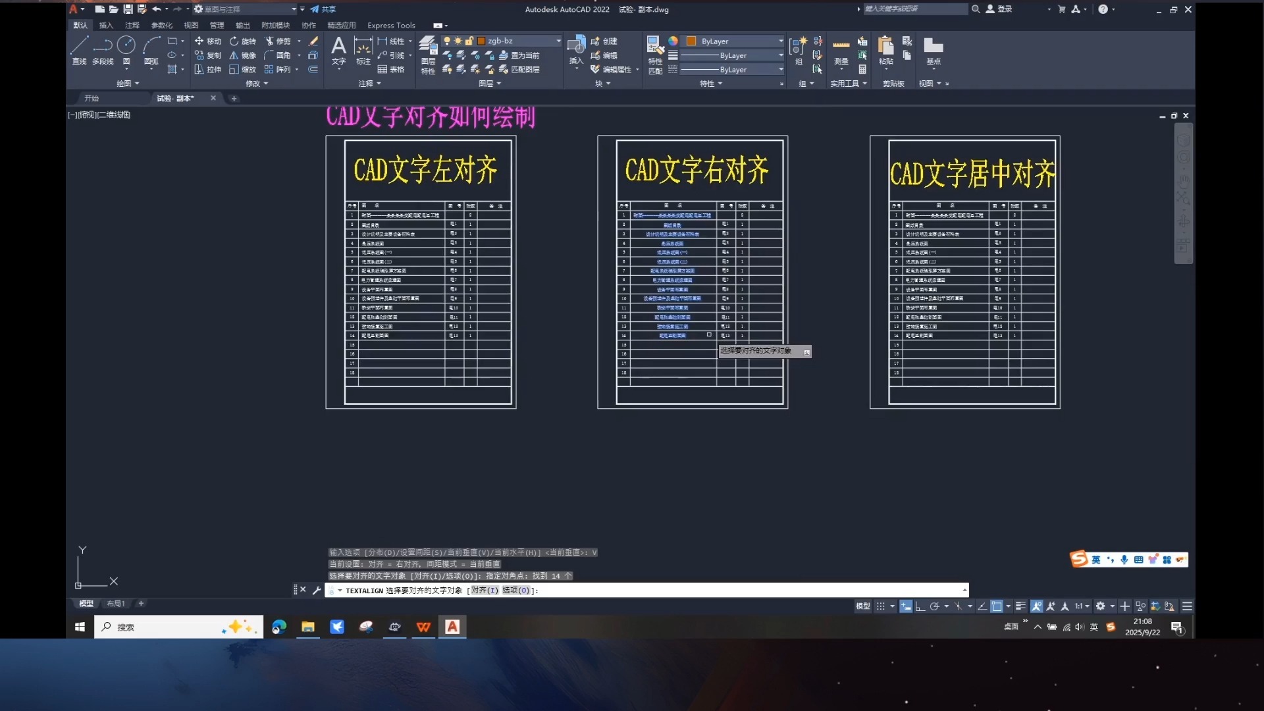Open the Dimension (标注) tool

(363, 50)
